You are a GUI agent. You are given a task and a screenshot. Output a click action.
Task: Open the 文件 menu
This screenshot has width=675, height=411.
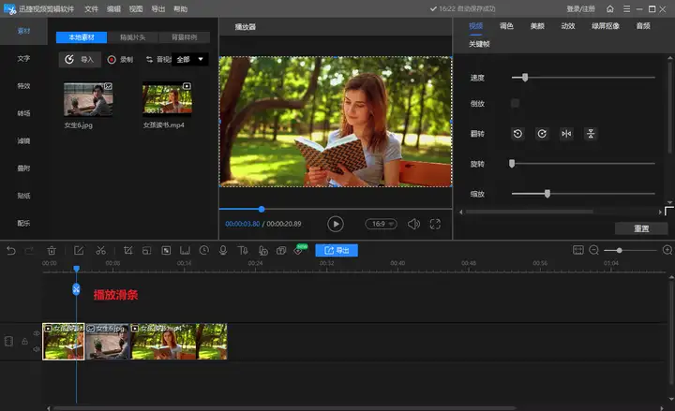[91, 8]
